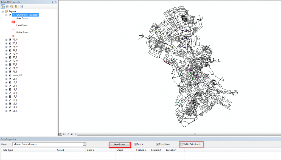This screenshot has height=160, width=281.
Task: Refresh the map display
Action: [68, 134]
